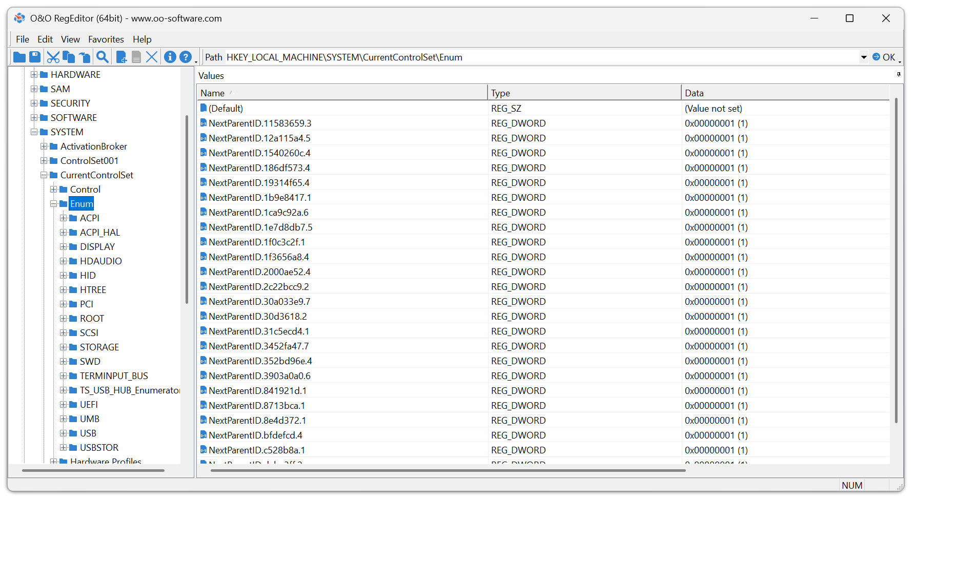Image resolution: width=956 pixels, height=563 pixels.
Task: Open search with the magnifier icon
Action: click(x=102, y=57)
